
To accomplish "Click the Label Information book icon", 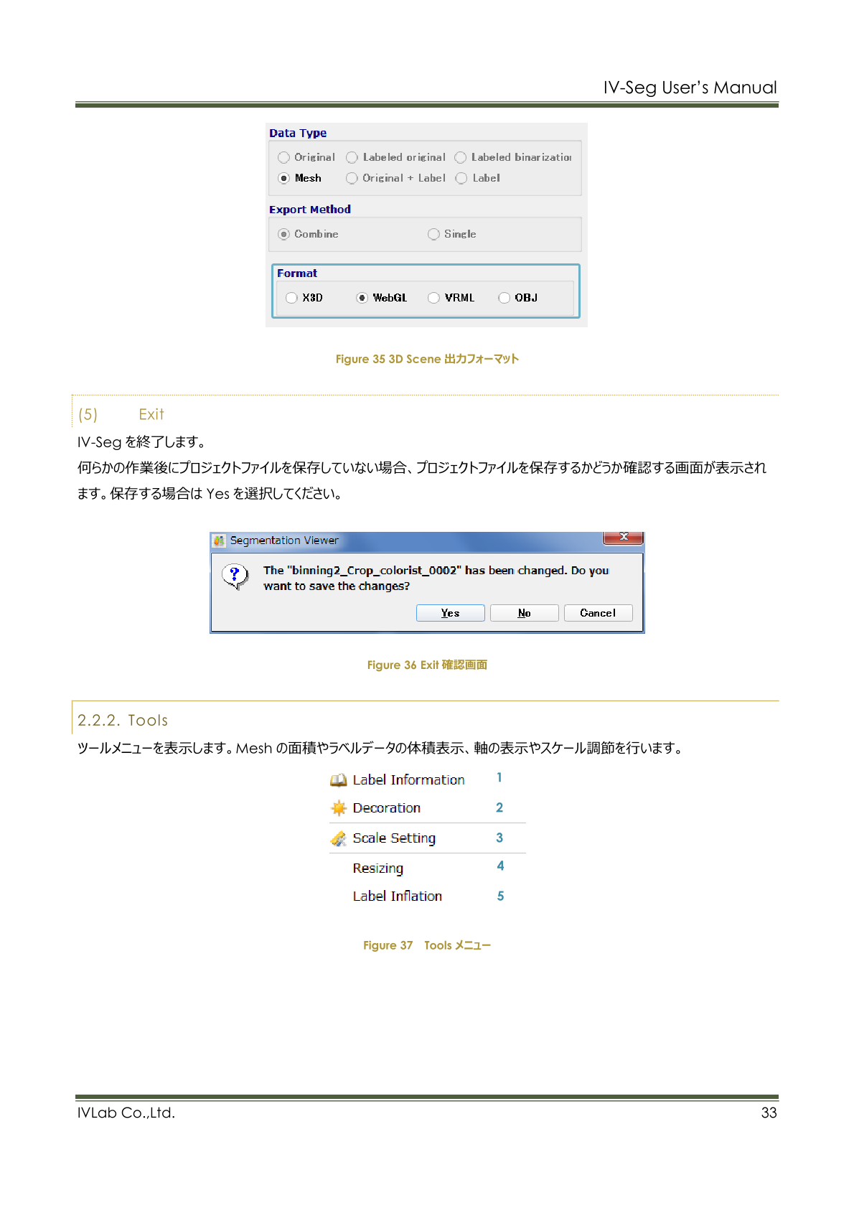I will 338,780.
